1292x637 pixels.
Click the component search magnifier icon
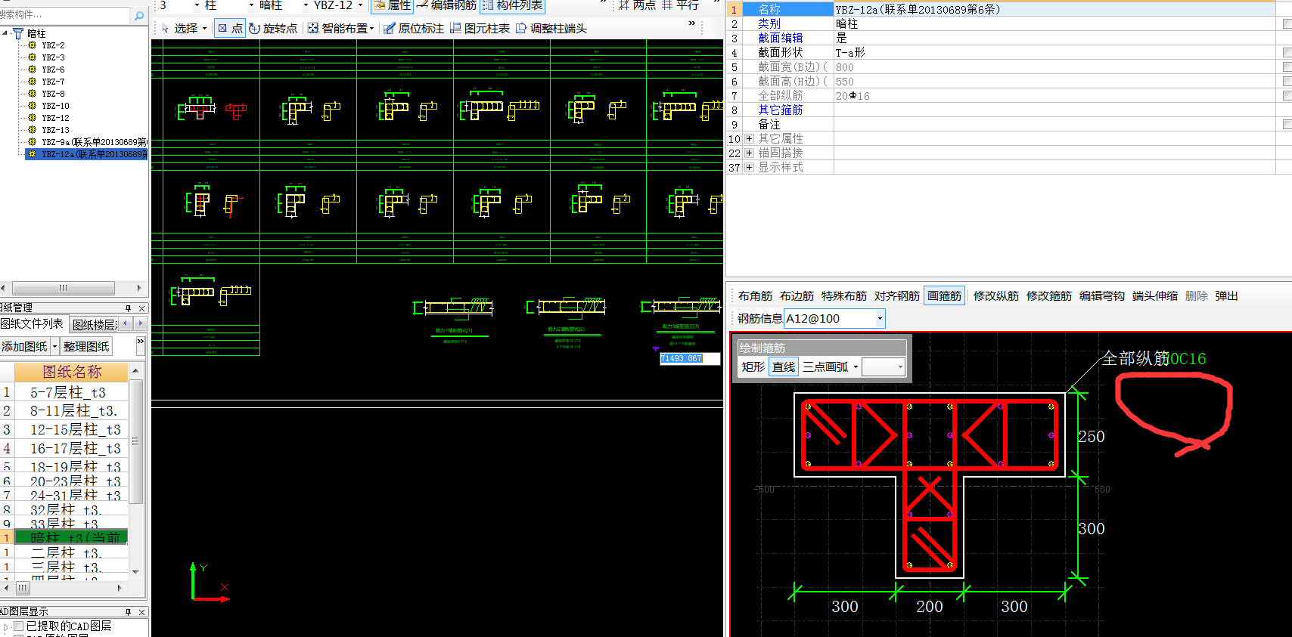138,15
